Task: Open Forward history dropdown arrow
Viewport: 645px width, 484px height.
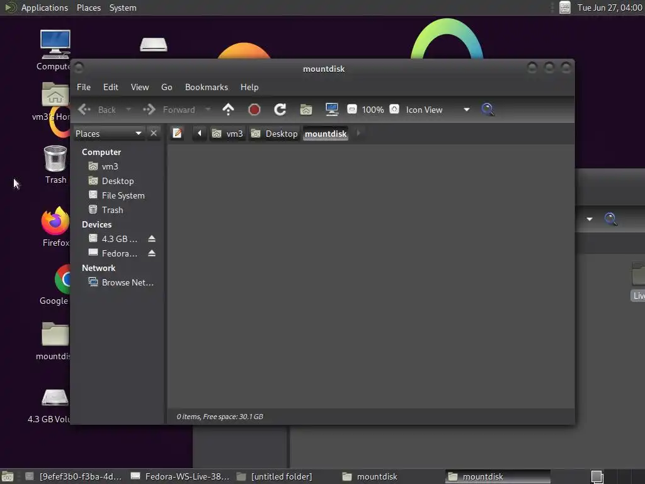Action: [x=208, y=110]
